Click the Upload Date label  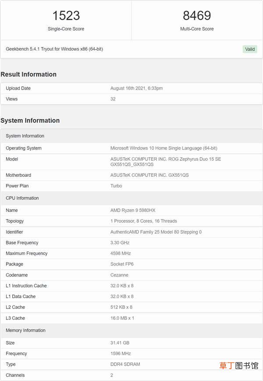point(18,88)
